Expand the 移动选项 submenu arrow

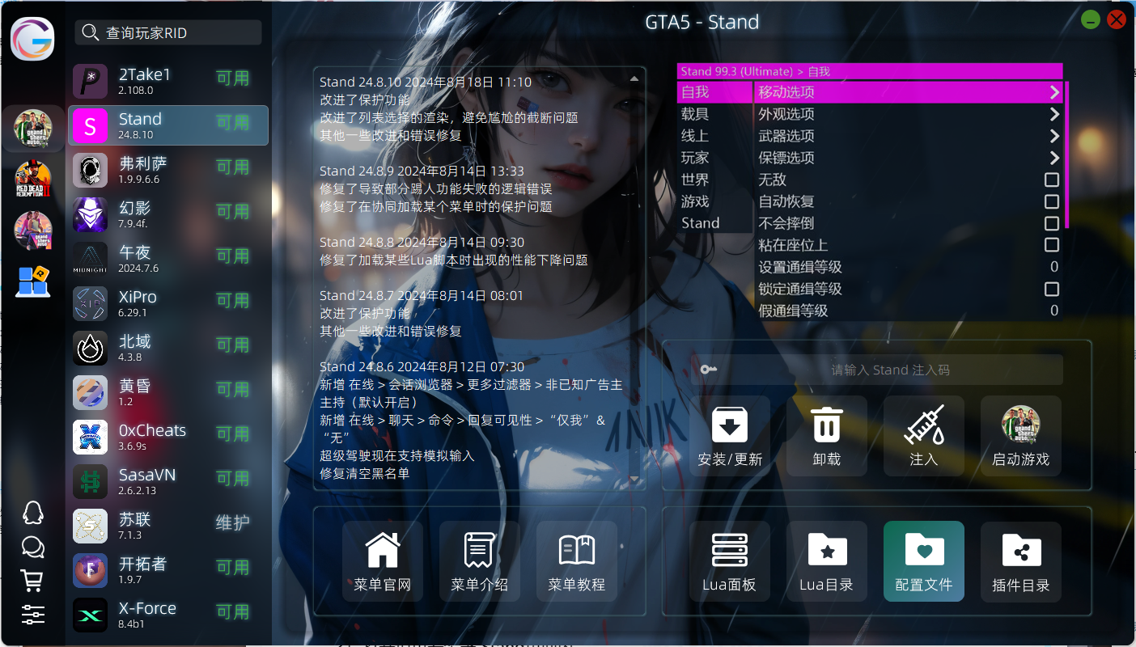pos(1053,92)
